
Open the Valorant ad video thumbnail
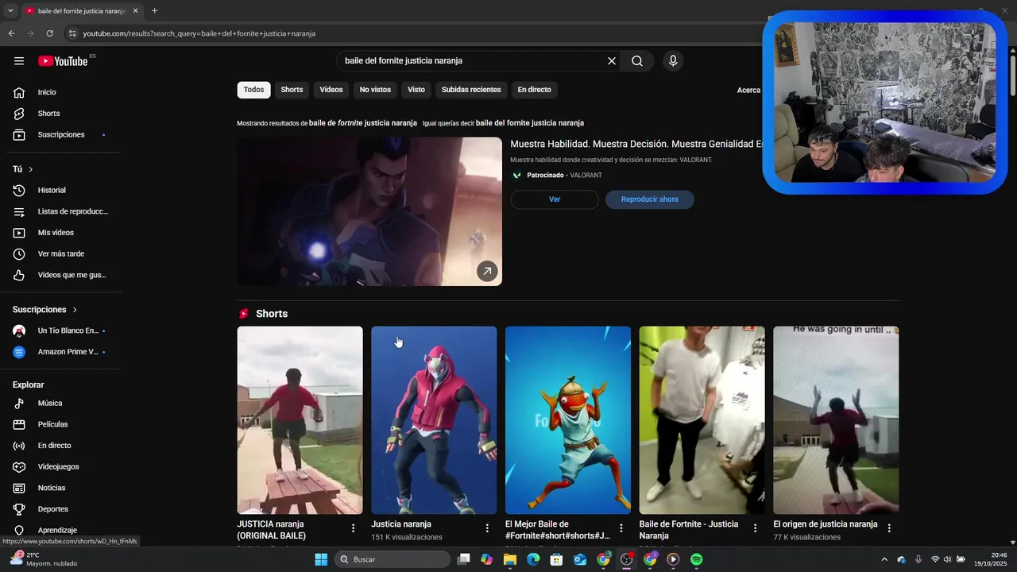coord(369,211)
